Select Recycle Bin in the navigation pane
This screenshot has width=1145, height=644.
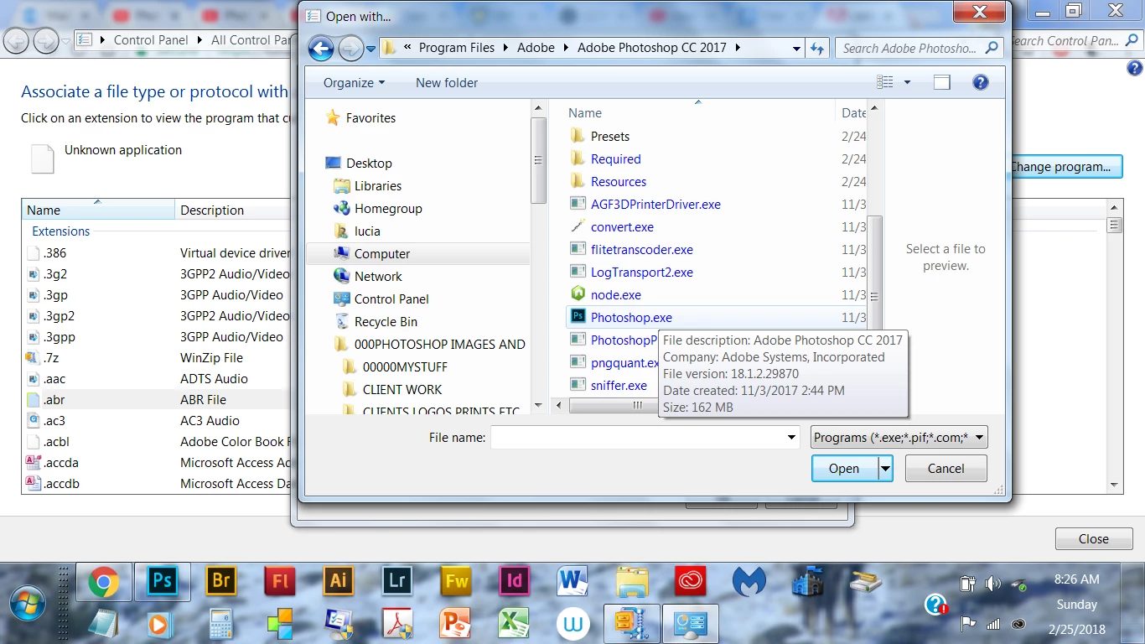(386, 322)
